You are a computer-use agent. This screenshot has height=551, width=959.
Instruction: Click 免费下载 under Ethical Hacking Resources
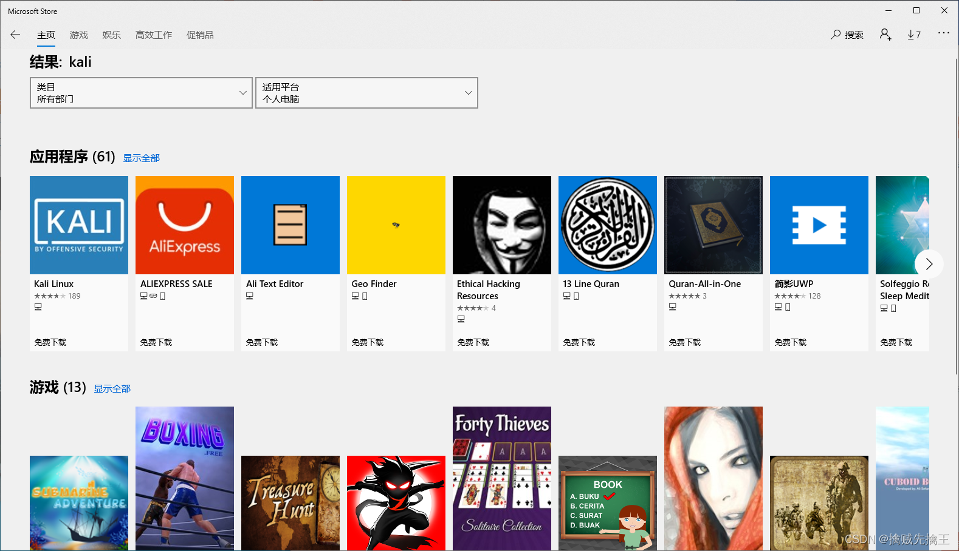click(473, 342)
